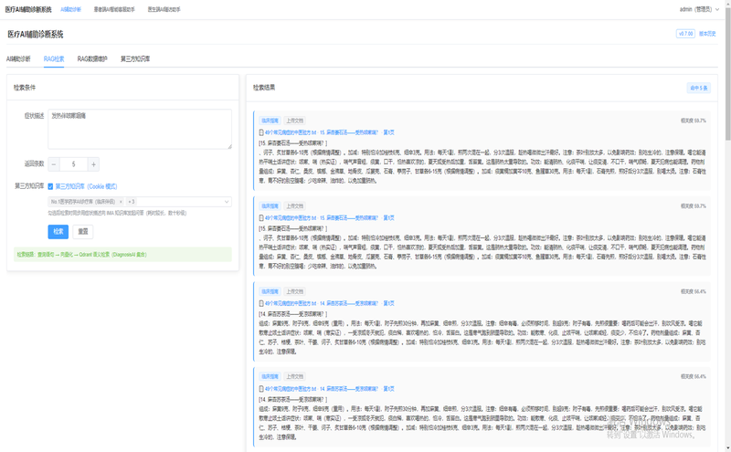
Task: Click the plus button of 返回条数 stepper
Action: [x=93, y=164]
